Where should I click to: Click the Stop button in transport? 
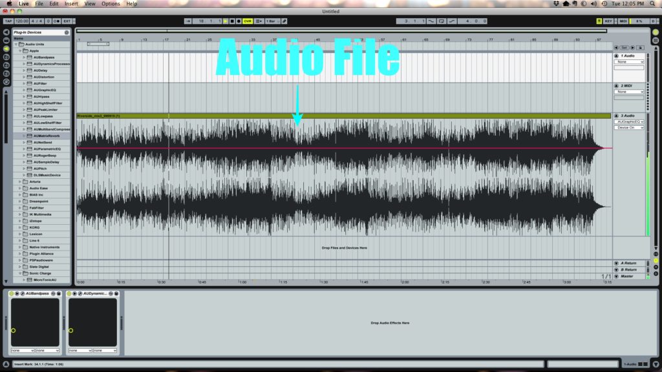click(232, 21)
